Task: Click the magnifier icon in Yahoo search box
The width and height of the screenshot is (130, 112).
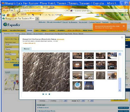Action: (x=126, y=11)
